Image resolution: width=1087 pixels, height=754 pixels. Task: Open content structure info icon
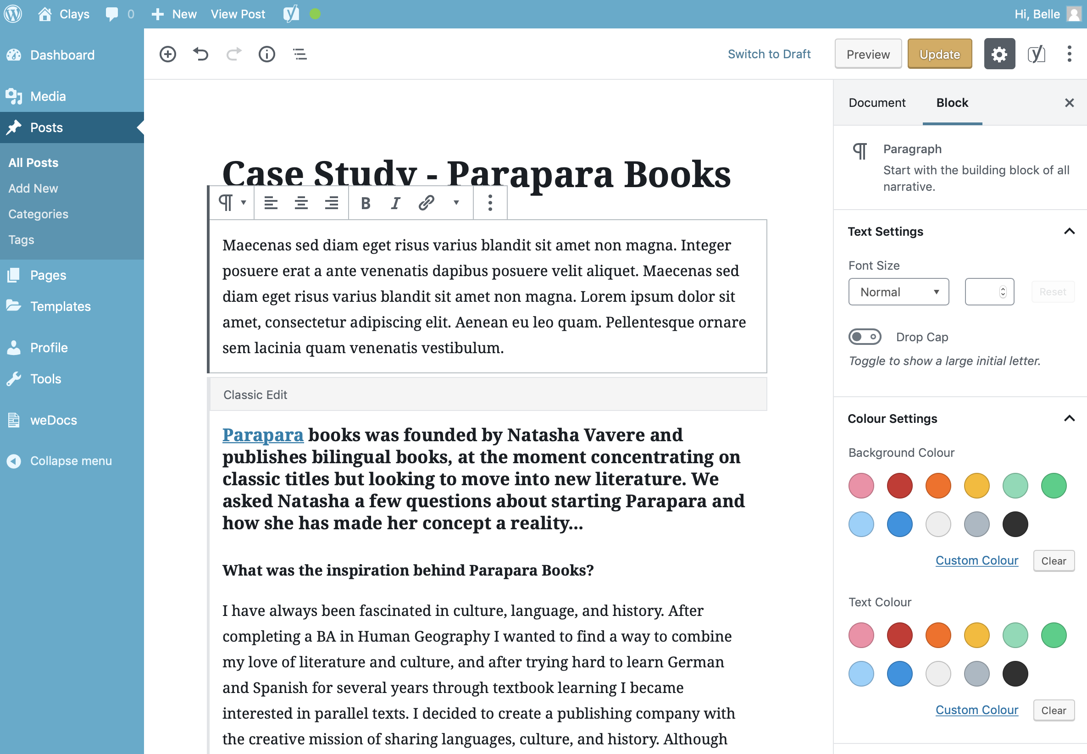click(x=267, y=54)
